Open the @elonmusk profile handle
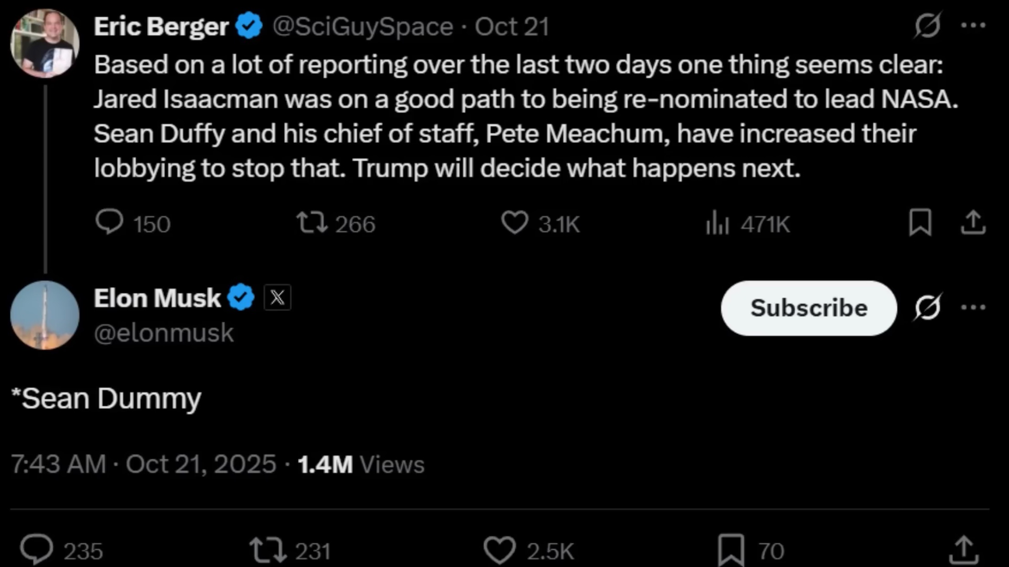Screen dimensions: 1009x567 tap(164, 333)
